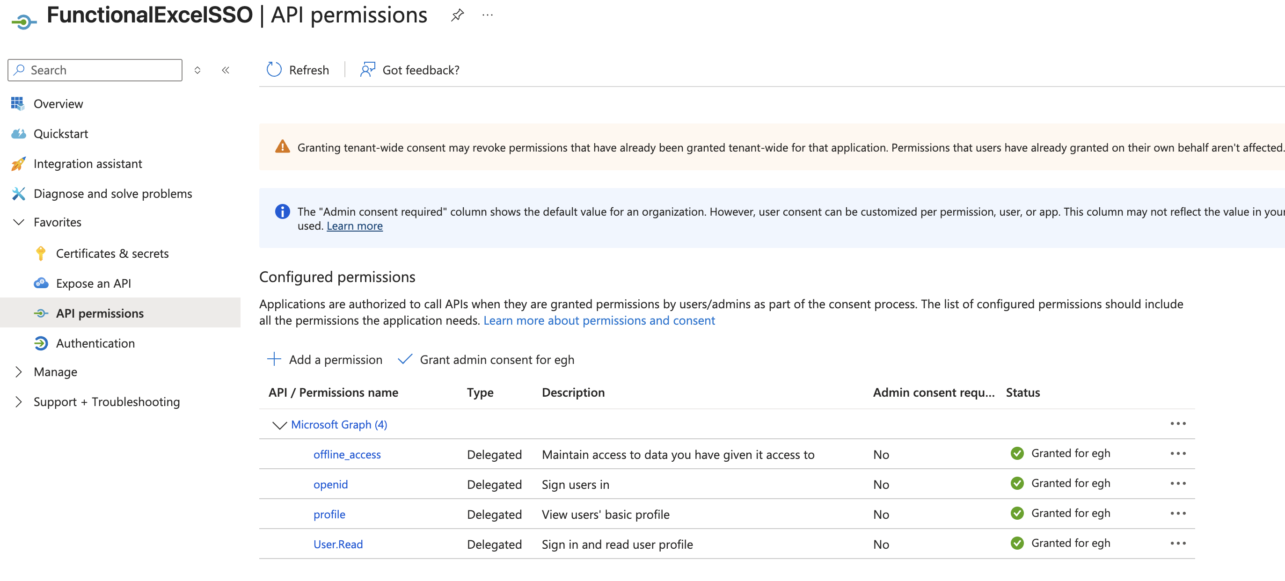Open the Microsoft Graph (4) link
1285x581 pixels.
tap(339, 424)
